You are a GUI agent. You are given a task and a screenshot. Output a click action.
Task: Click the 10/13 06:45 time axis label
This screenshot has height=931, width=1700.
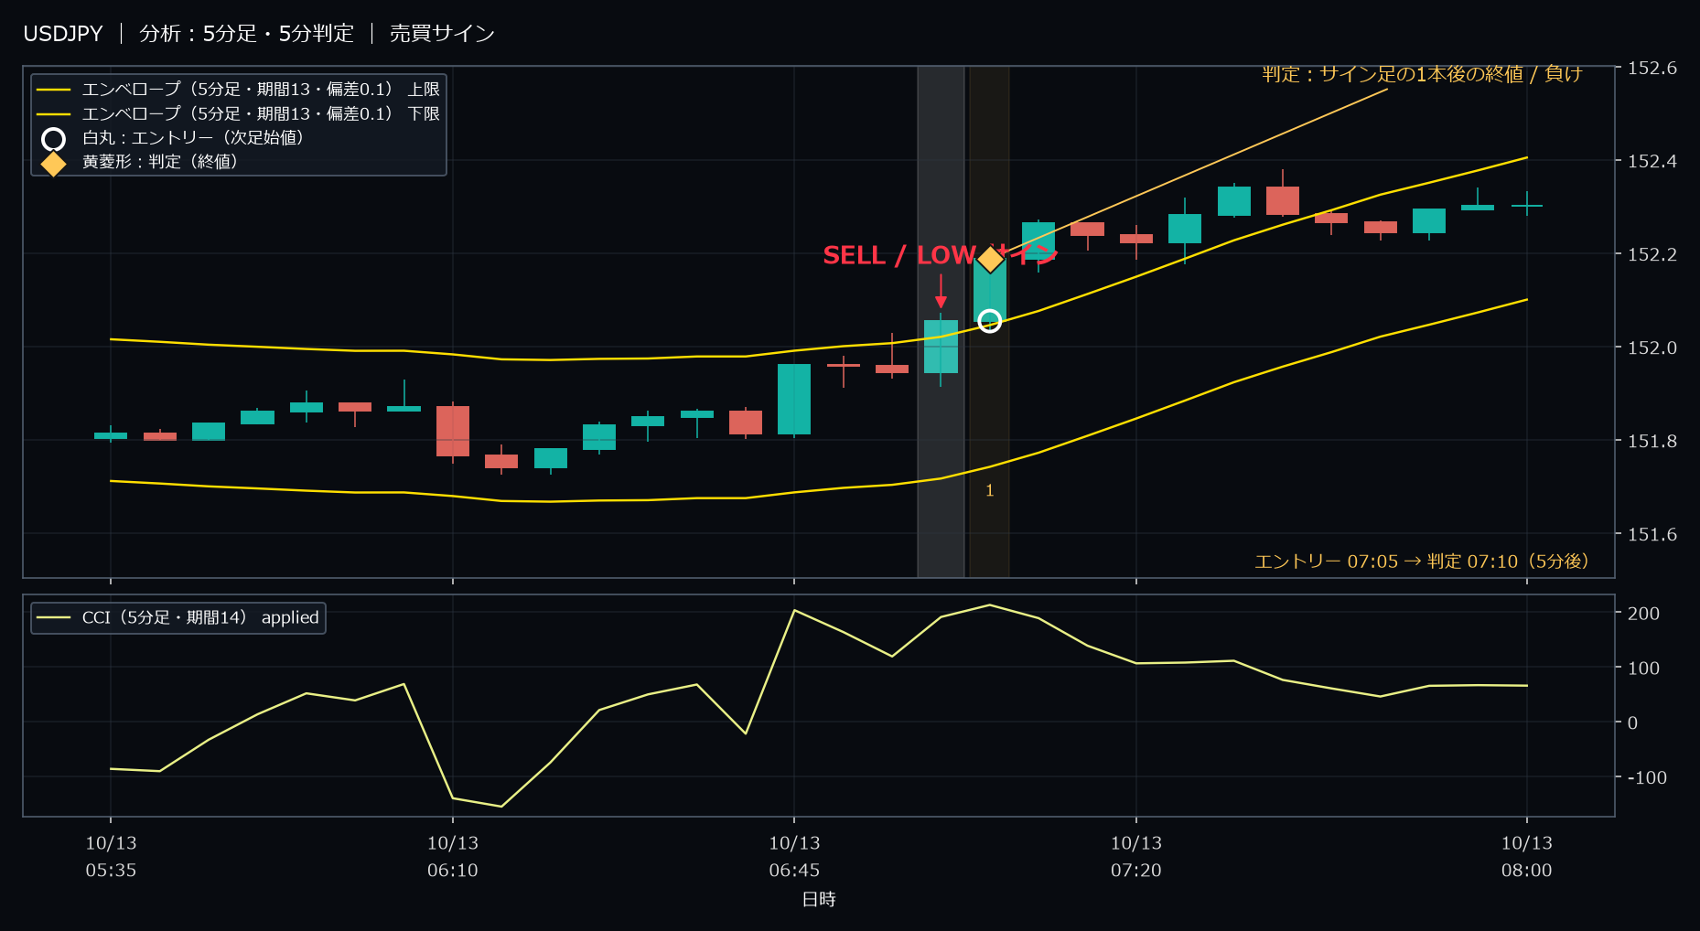tap(794, 857)
